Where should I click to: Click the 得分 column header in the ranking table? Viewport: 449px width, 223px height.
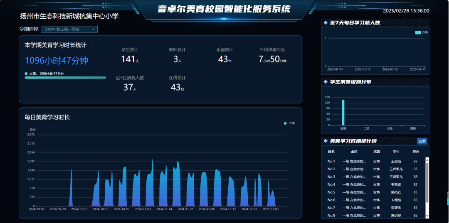[x=415, y=152]
